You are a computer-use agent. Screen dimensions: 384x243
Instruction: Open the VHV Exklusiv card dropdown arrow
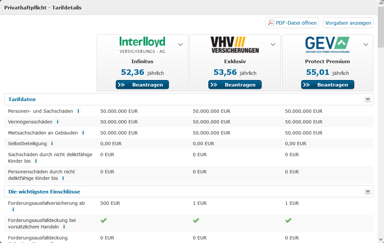click(273, 45)
